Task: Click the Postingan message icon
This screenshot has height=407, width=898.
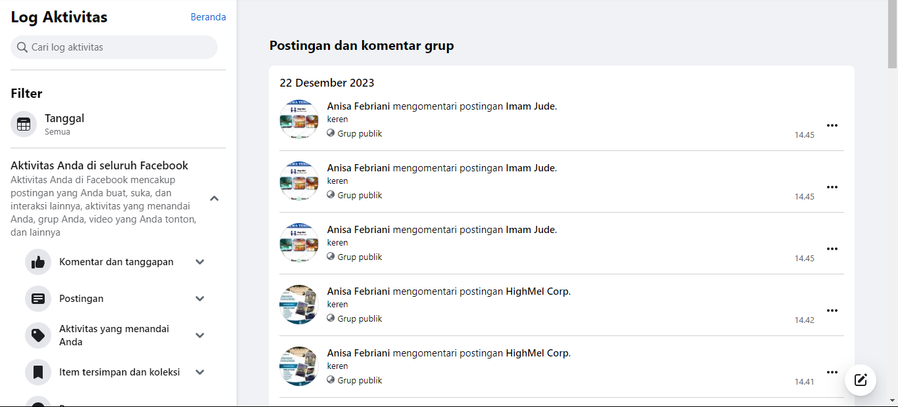Action: (x=38, y=299)
